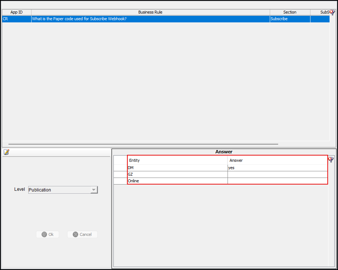Click the 'yes' answer cell for DM
Image resolution: width=338 pixels, height=270 pixels.
click(x=277, y=168)
